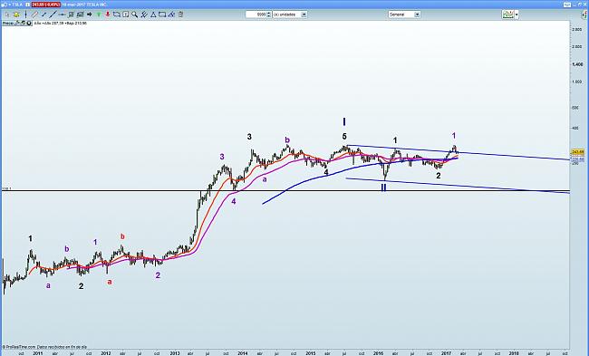The height and width of the screenshot is (356, 589).
Task: Click the red 'b' wave label
Action: 122,236
